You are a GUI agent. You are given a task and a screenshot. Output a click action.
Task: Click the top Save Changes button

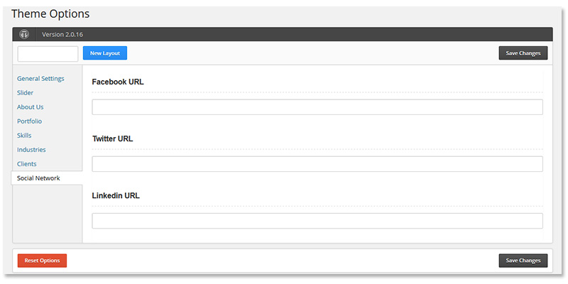(x=523, y=53)
